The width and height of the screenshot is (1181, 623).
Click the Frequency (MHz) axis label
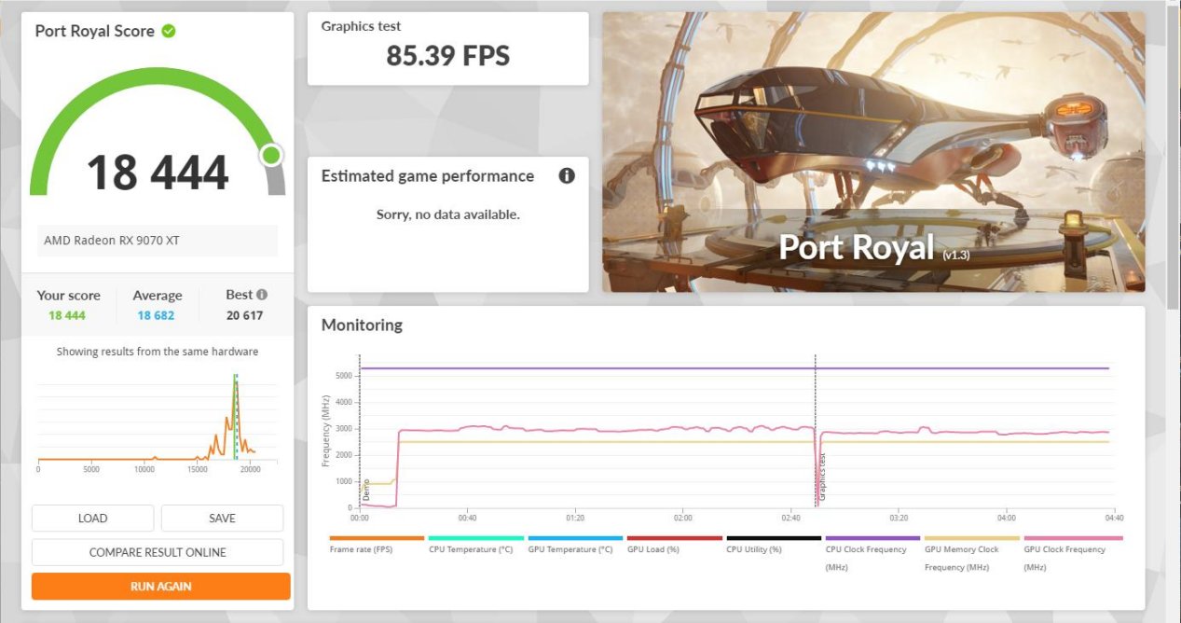pos(326,431)
